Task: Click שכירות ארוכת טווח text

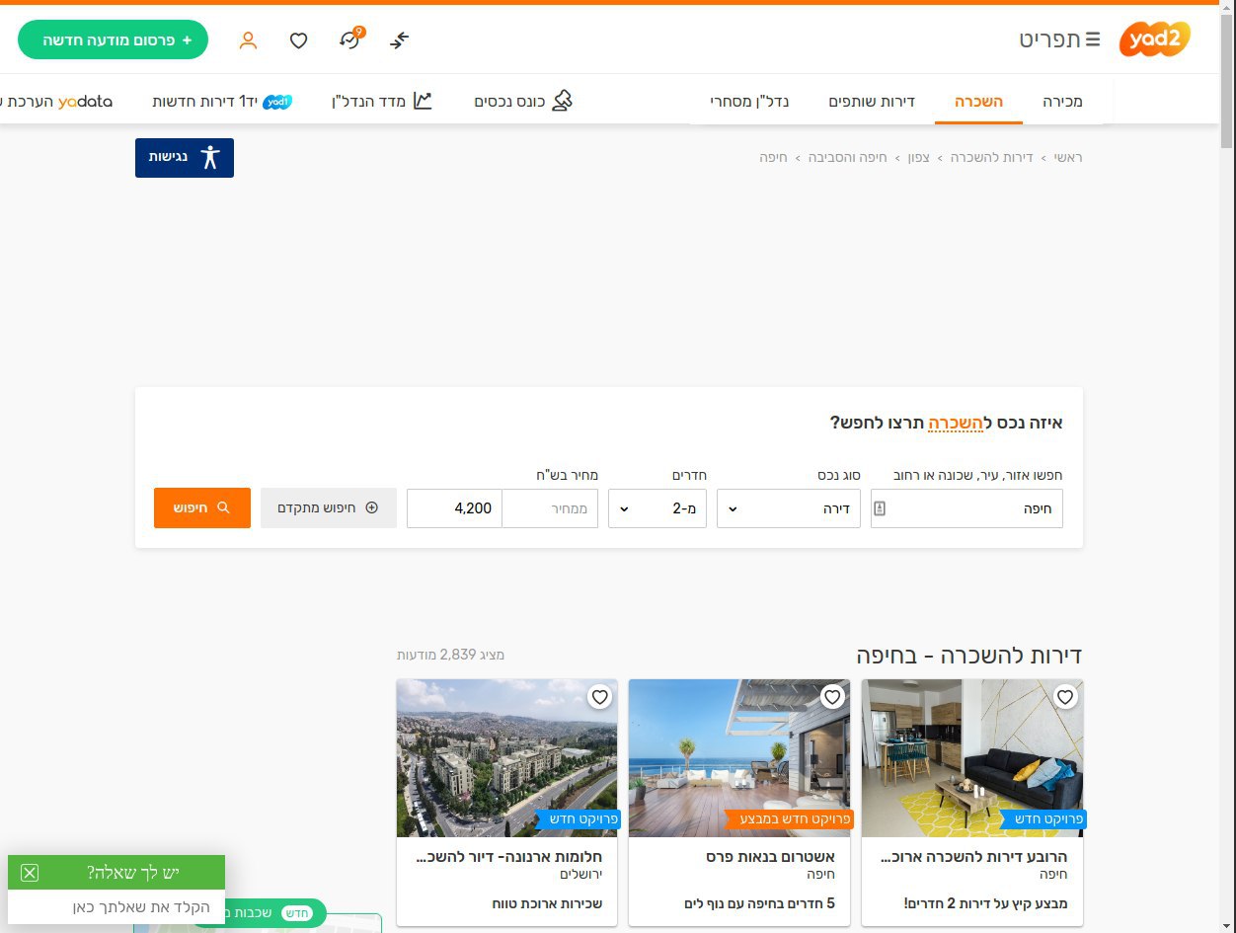Action: click(x=547, y=903)
